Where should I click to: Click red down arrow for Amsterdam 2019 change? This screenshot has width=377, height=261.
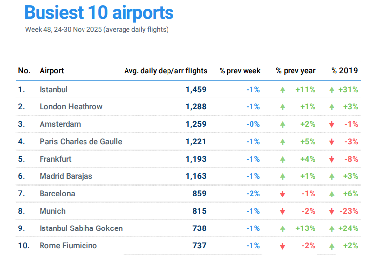pos(332,125)
